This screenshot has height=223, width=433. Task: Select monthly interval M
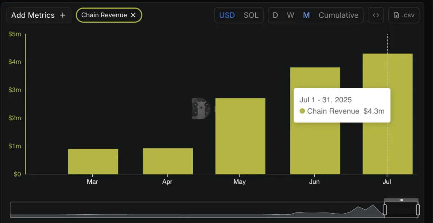pos(306,15)
